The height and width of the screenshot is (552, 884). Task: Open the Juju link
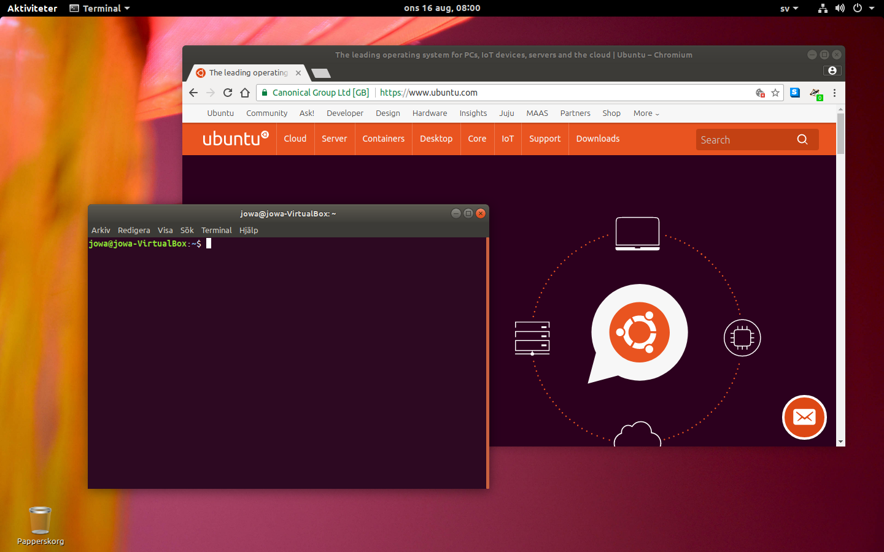506,113
